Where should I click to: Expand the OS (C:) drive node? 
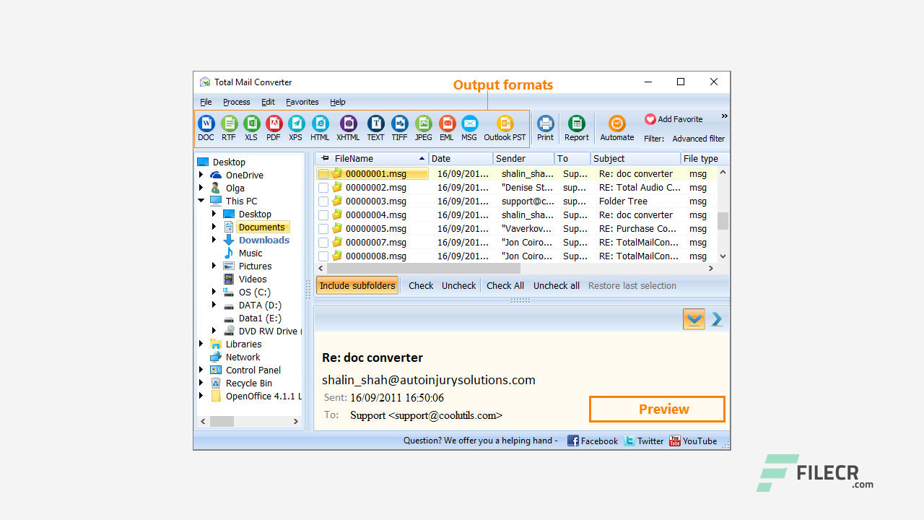214,292
